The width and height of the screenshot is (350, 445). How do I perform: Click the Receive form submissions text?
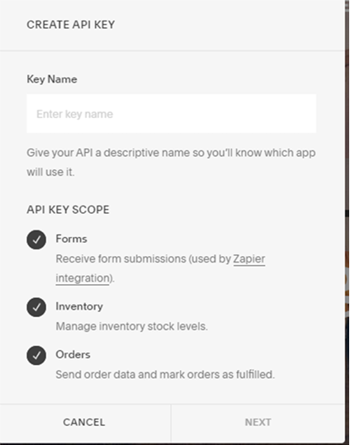[160, 268]
